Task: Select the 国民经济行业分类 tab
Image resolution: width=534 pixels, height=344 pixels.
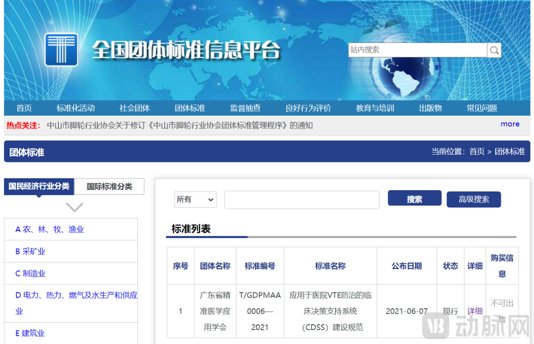Action: (39, 186)
